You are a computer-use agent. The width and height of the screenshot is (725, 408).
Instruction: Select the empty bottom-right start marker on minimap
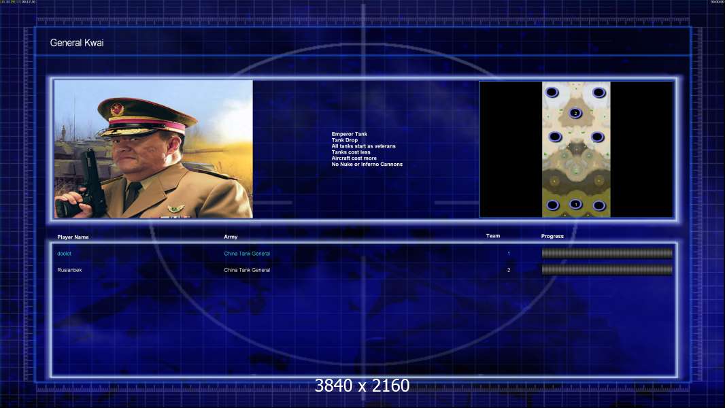[x=598, y=205]
